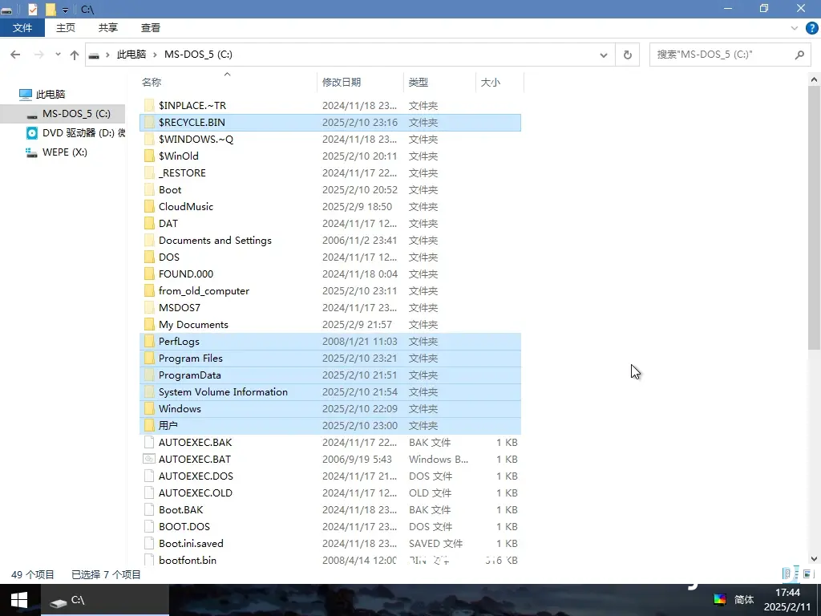This screenshot has width=821, height=616.
Task: Select WEPE (X:) in the navigation pane
Action: (56, 152)
